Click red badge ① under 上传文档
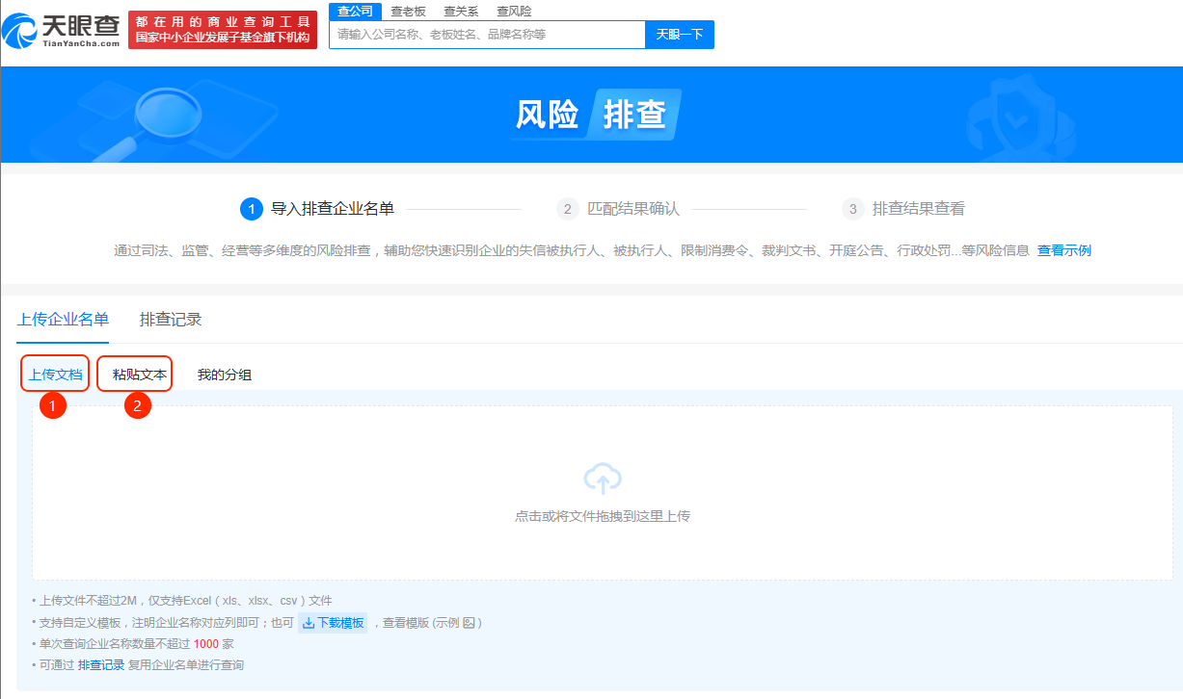The image size is (1183, 699). (x=52, y=405)
